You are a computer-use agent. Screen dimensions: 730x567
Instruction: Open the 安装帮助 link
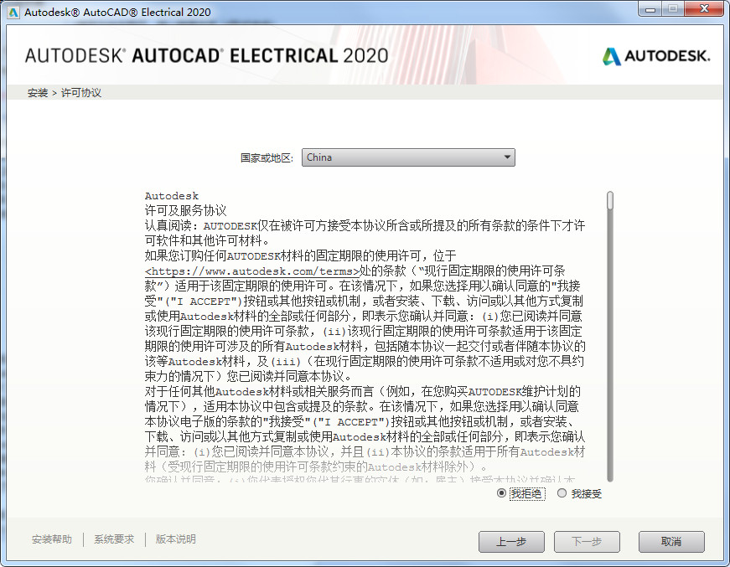tap(52, 539)
